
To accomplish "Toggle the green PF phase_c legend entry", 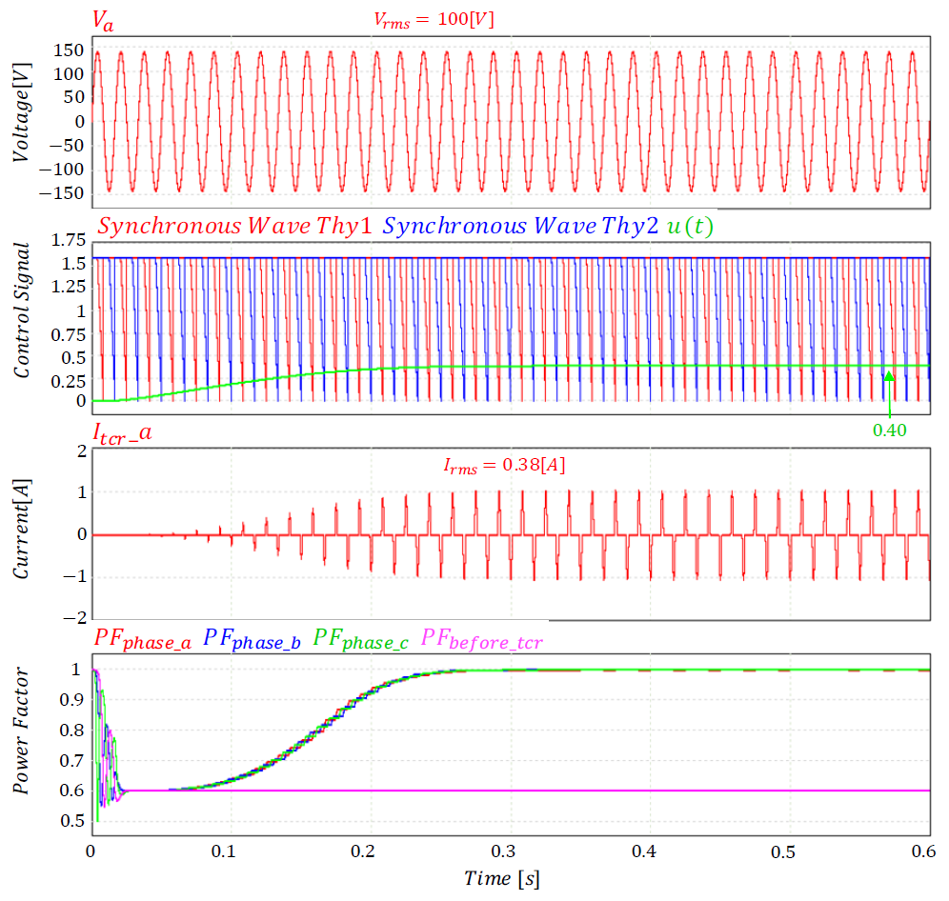I will tap(361, 639).
